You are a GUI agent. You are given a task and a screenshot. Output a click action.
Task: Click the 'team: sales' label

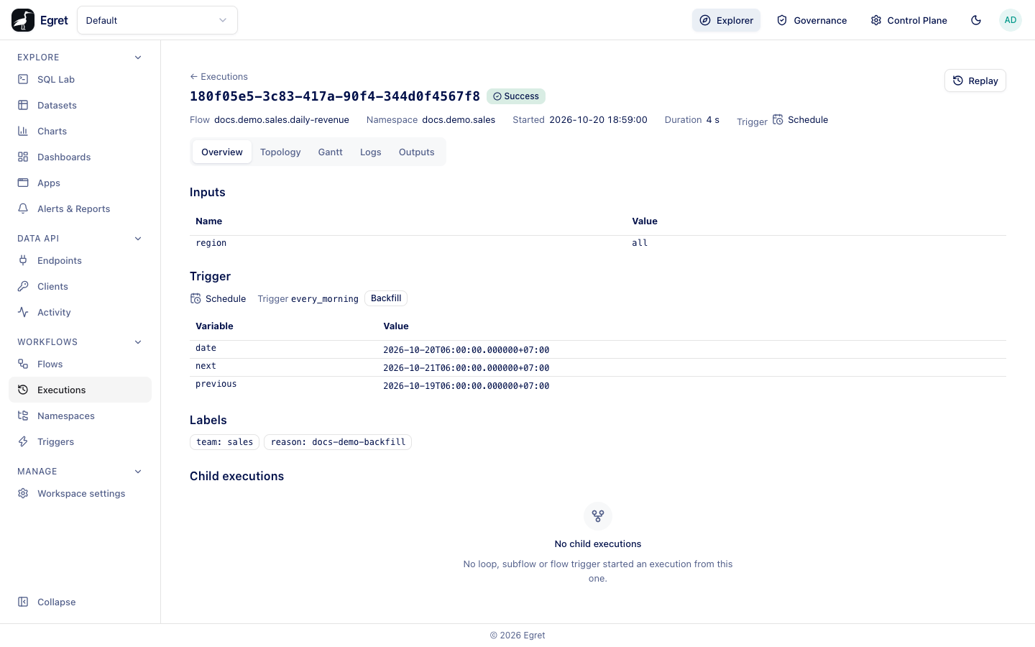(x=224, y=442)
